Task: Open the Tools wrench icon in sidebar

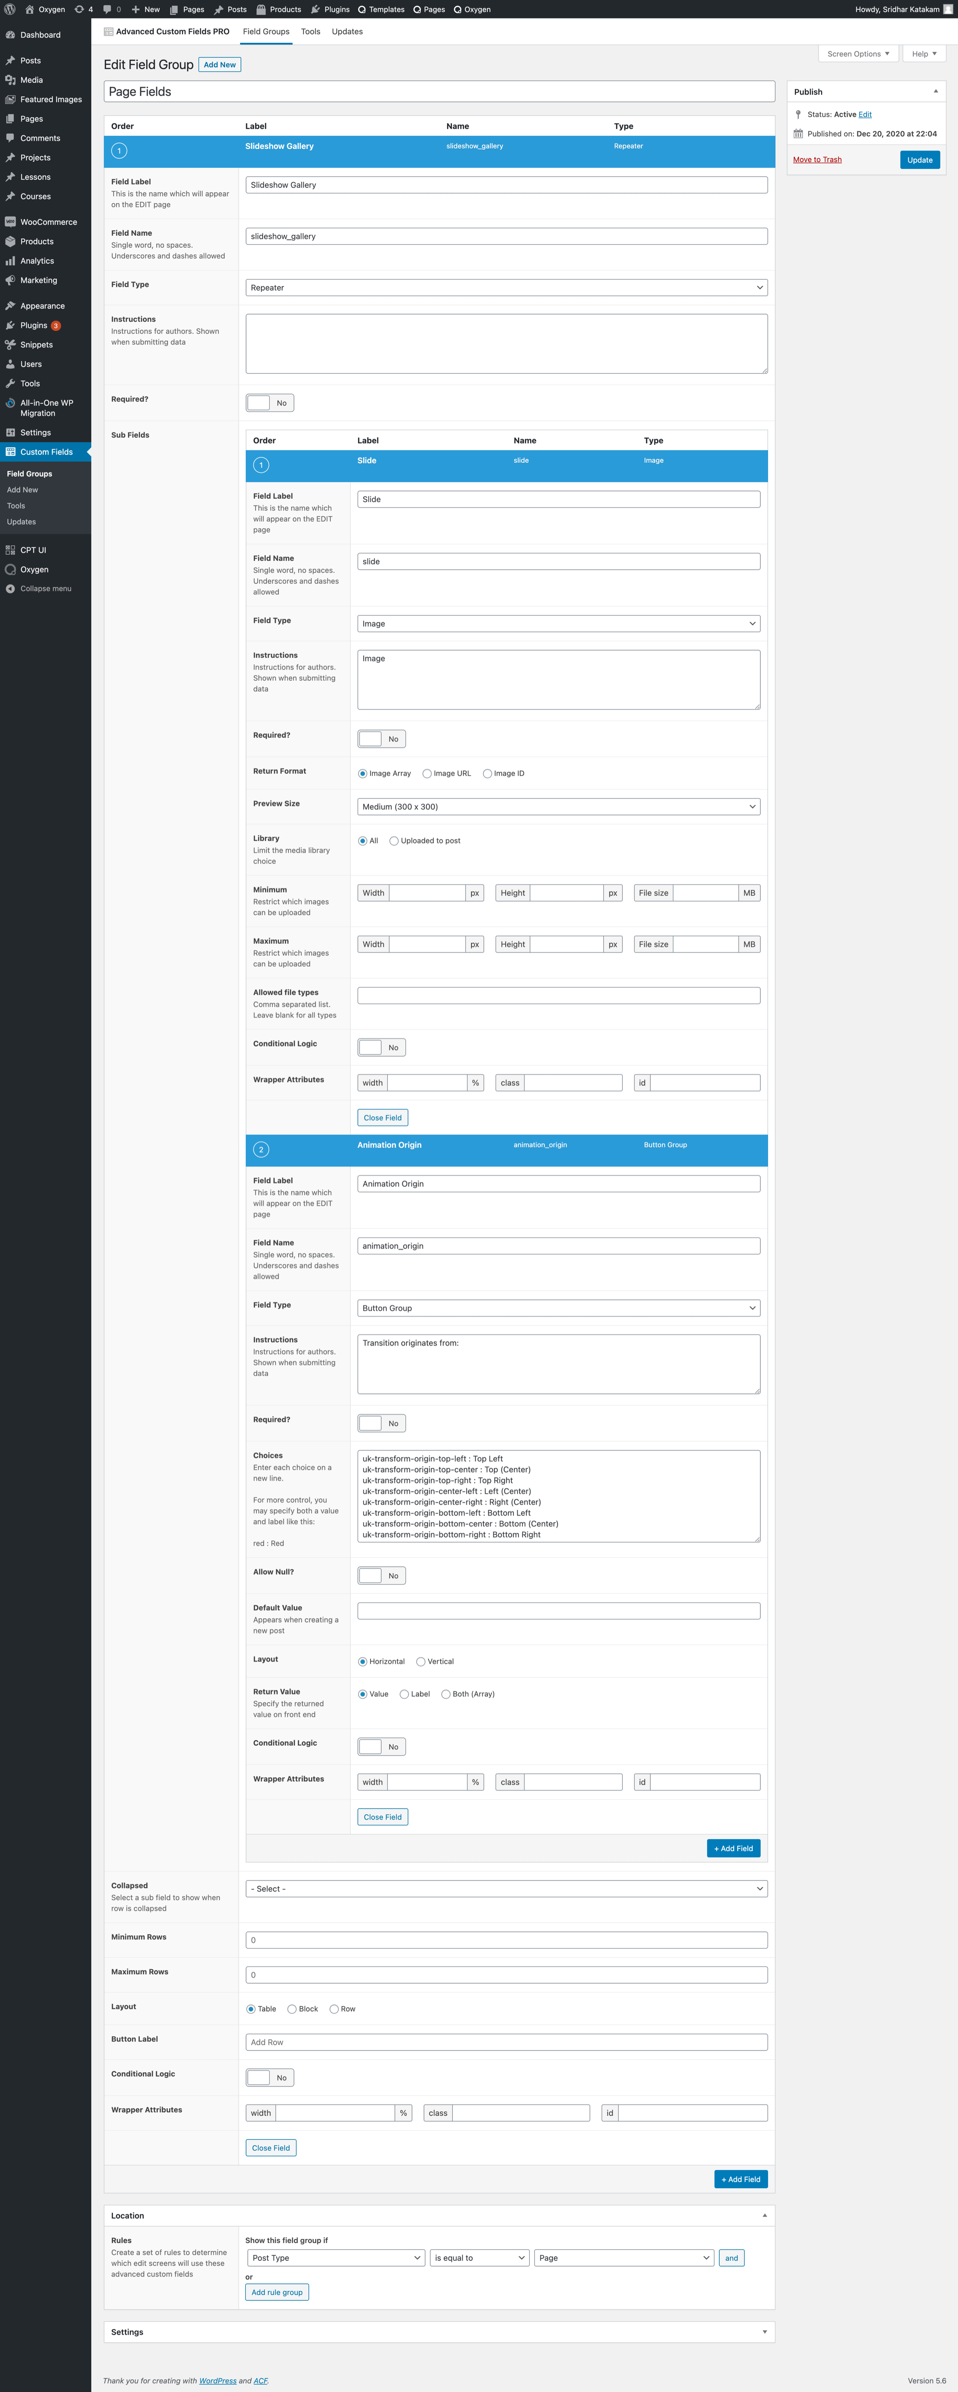Action: point(10,384)
